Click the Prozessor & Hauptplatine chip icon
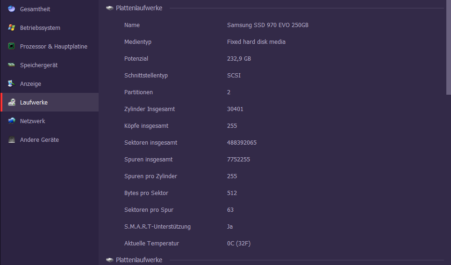The height and width of the screenshot is (265, 451). click(x=12, y=46)
